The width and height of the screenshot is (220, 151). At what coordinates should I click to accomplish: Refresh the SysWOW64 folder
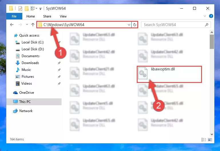click(135, 25)
